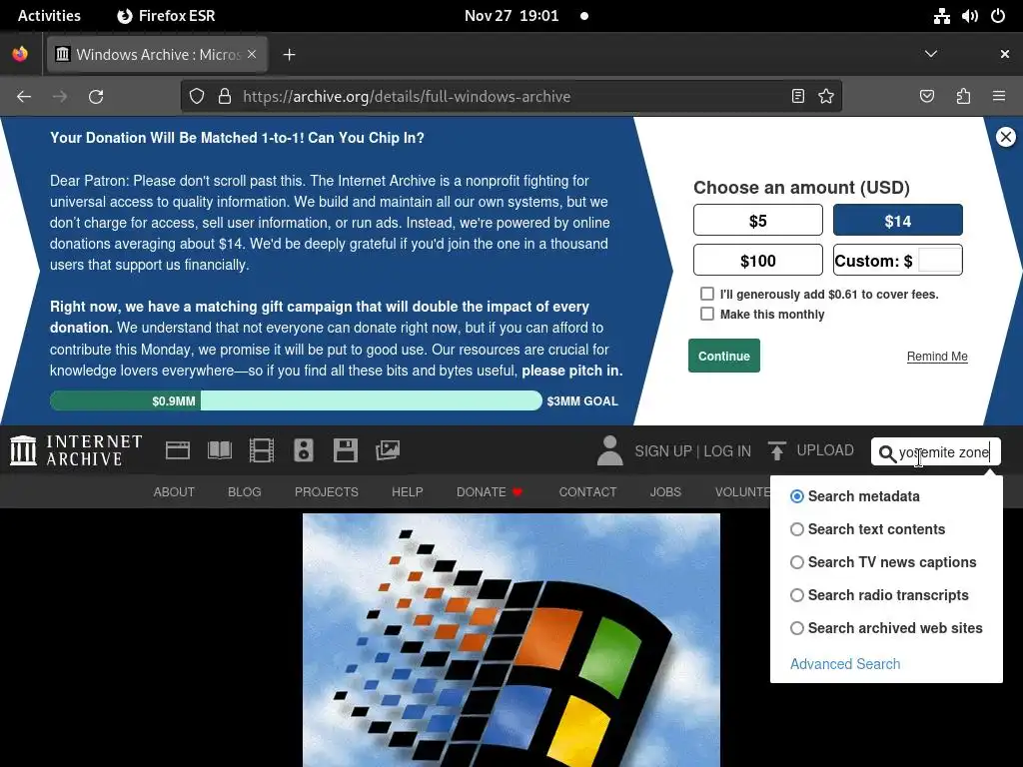The image size is (1023, 767).
Task: Click the Save to Pocket icon
Action: (927, 97)
